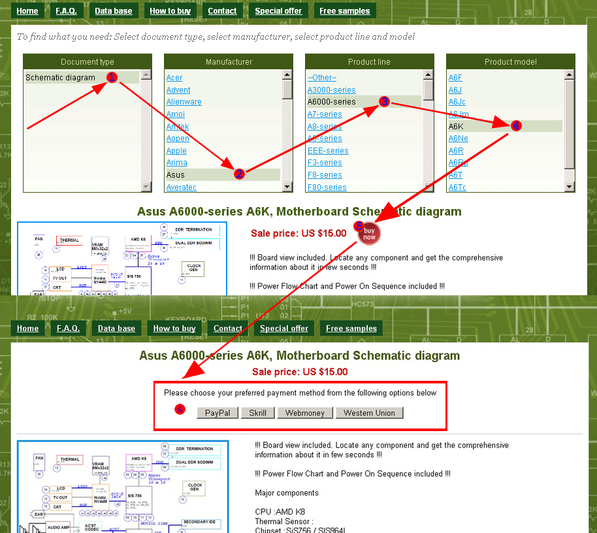Open Home in the top navigation bar
The height and width of the screenshot is (533, 597).
(27, 11)
